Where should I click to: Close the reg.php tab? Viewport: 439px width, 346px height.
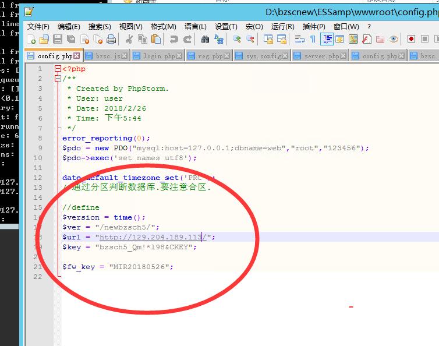coord(227,56)
